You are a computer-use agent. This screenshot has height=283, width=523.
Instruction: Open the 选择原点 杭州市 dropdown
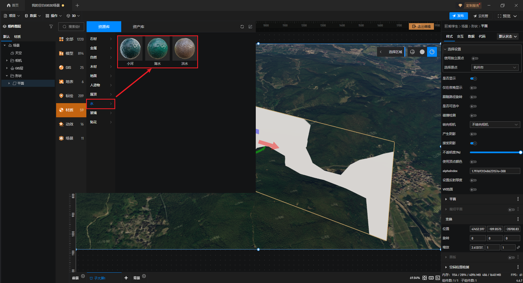click(495, 67)
